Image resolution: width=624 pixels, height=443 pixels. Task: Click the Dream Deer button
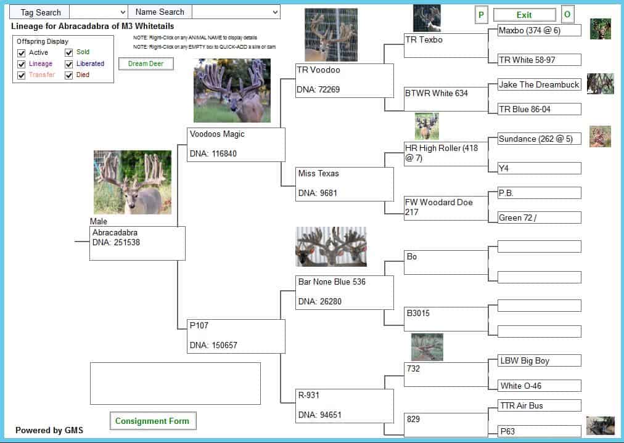tap(146, 63)
